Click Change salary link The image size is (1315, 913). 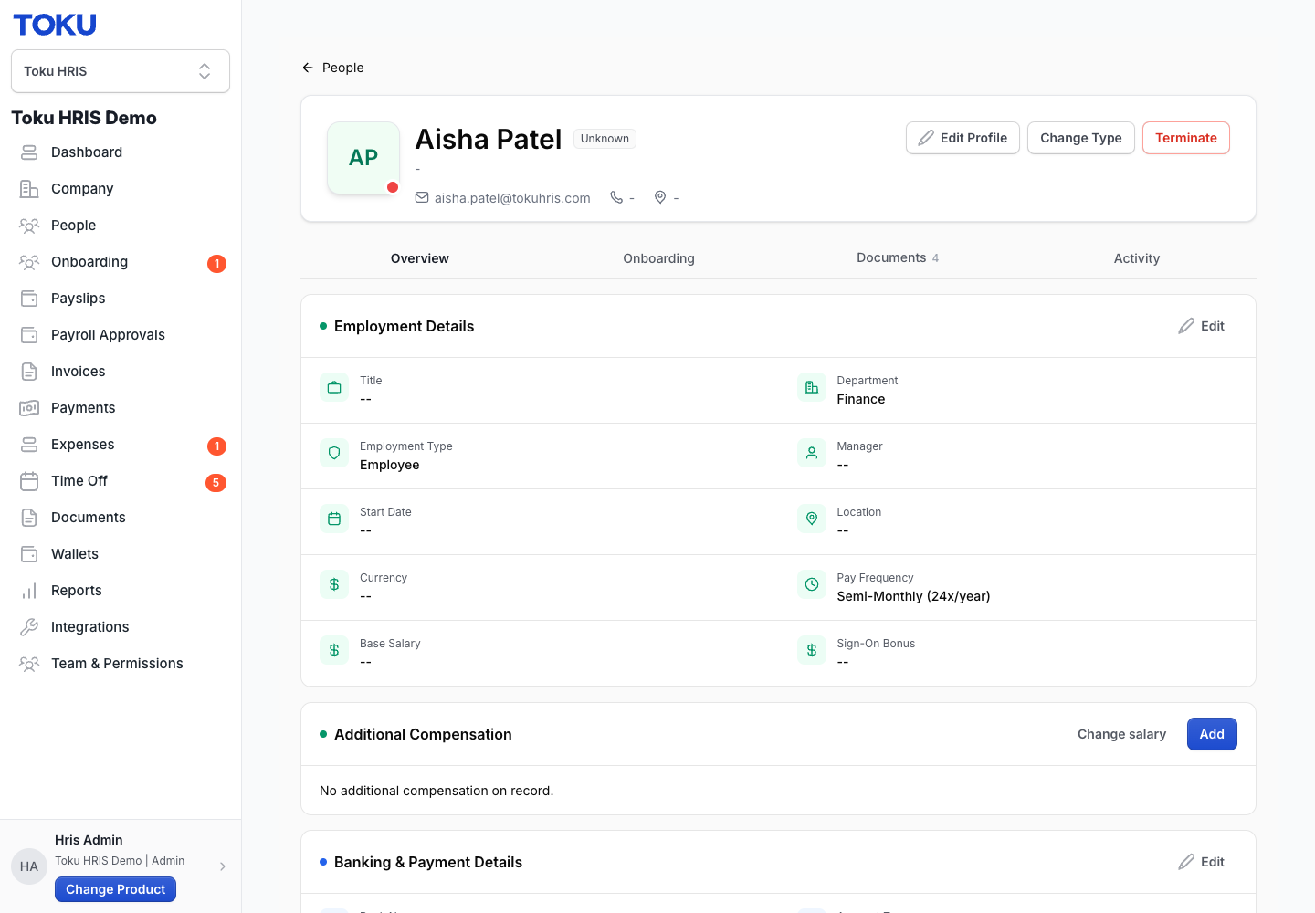[1121, 734]
